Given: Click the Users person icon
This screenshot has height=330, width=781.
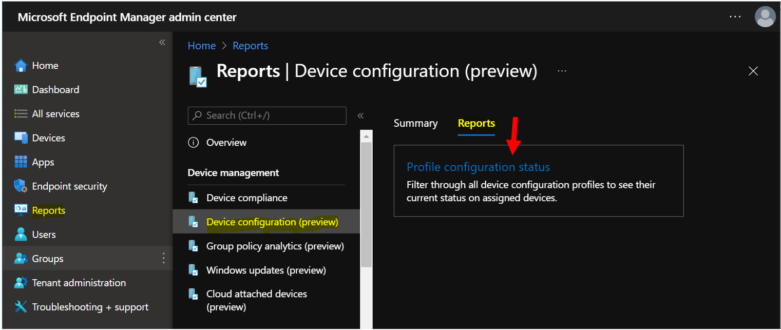Looking at the screenshot, I should coord(21,234).
